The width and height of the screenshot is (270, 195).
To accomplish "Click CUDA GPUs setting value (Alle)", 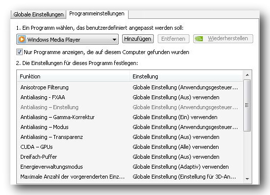I will pos(176,147).
